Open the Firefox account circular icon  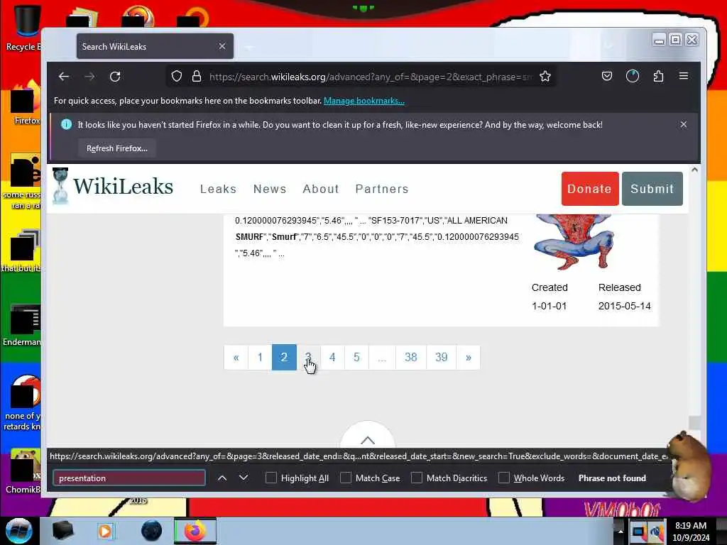pyautogui.click(x=633, y=77)
